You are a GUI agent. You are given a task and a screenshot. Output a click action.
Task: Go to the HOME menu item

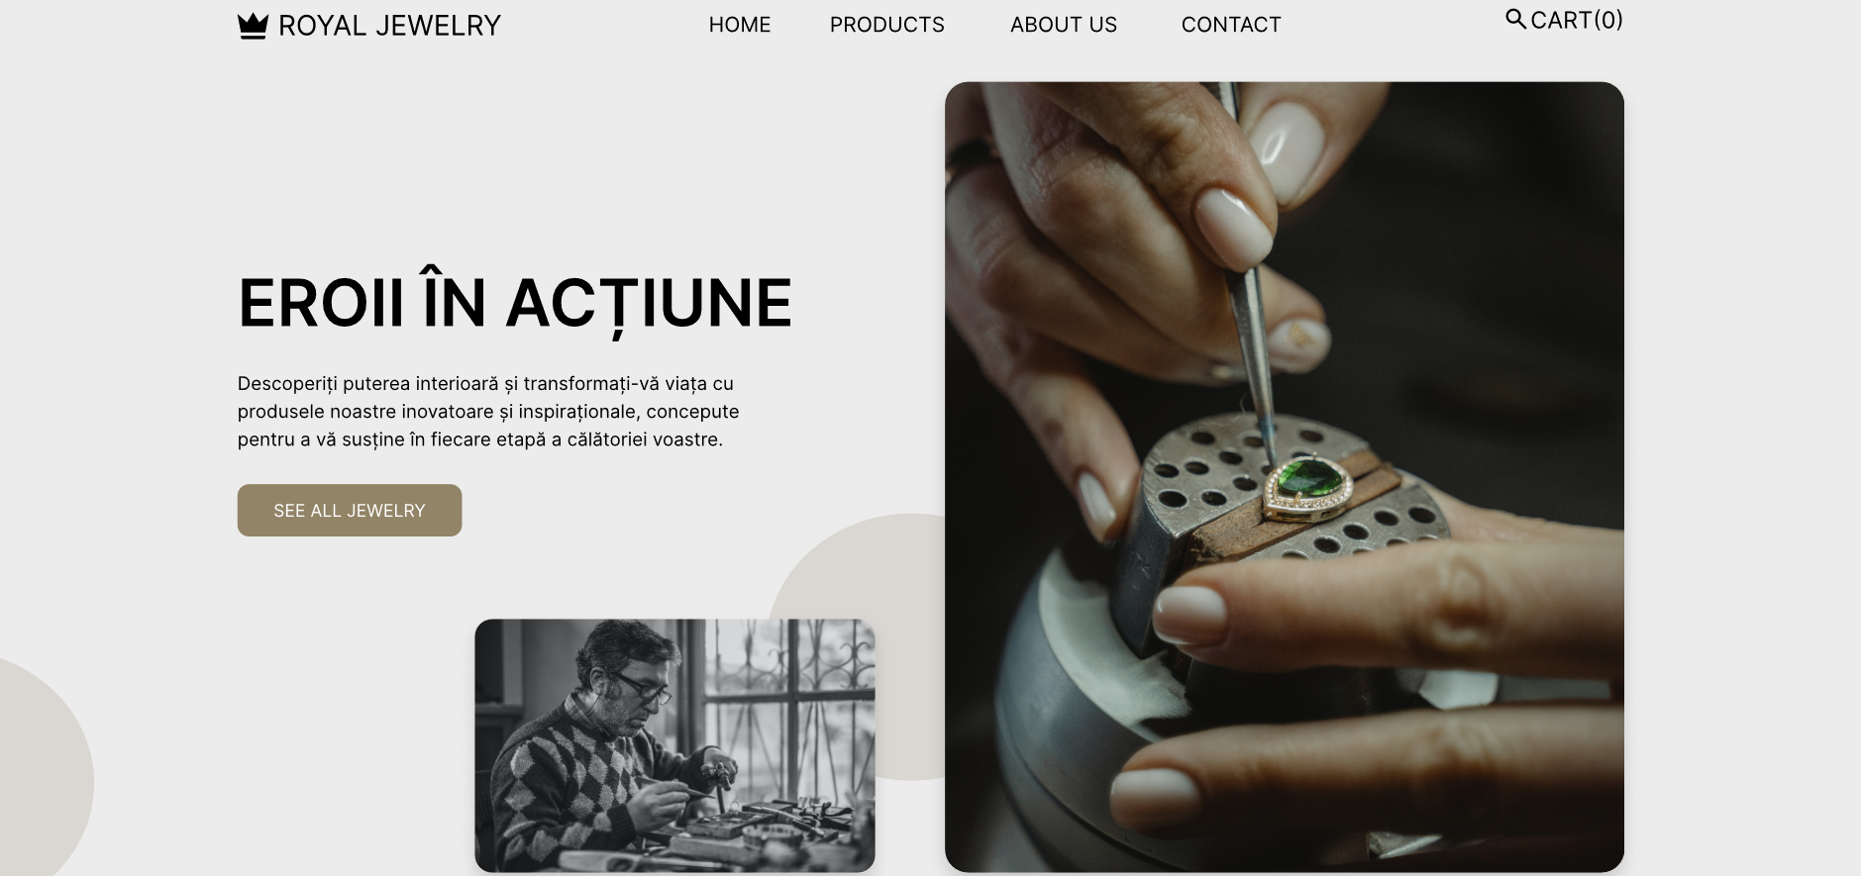(x=740, y=25)
